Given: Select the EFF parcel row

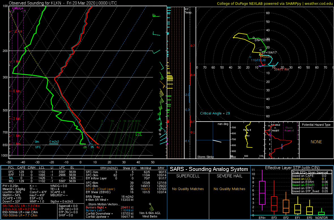Looking at the screenshot, I should click(x=42, y=175).
